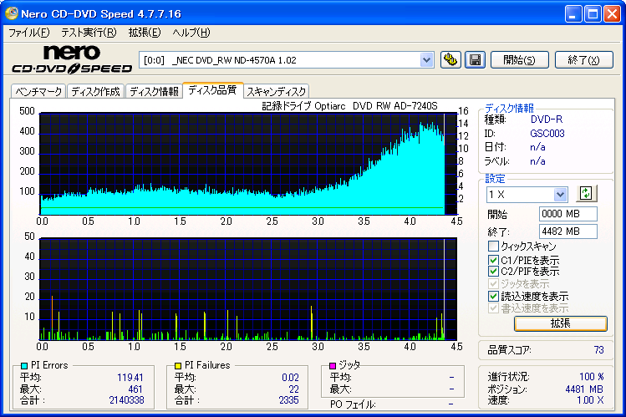
Task: Switch to the ディスク作成 tab
Action: coord(95,91)
